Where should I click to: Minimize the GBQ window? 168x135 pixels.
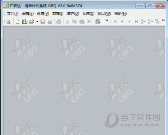[140, 6]
